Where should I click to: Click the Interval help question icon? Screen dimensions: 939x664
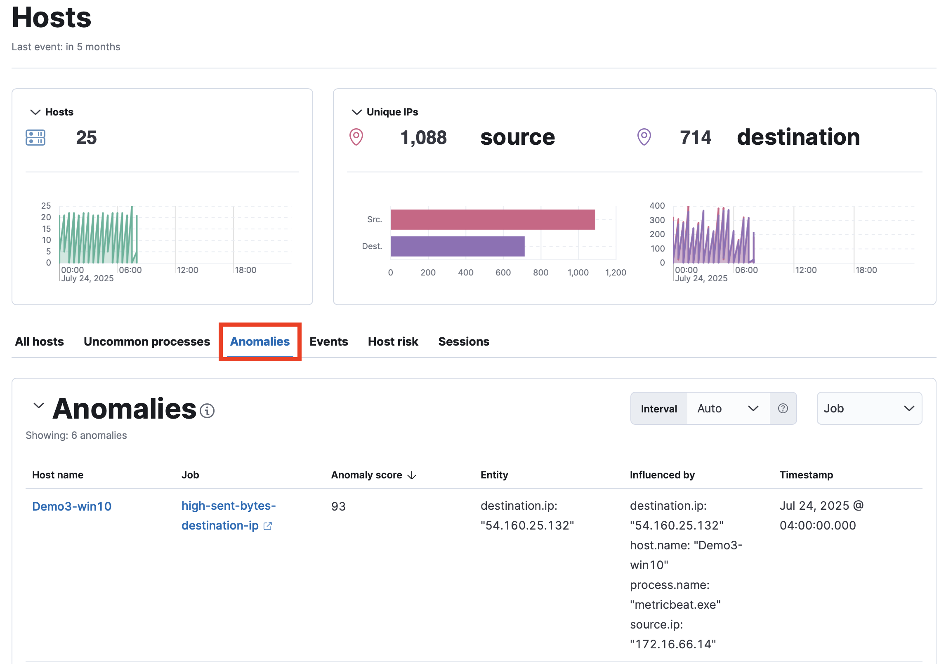(783, 408)
